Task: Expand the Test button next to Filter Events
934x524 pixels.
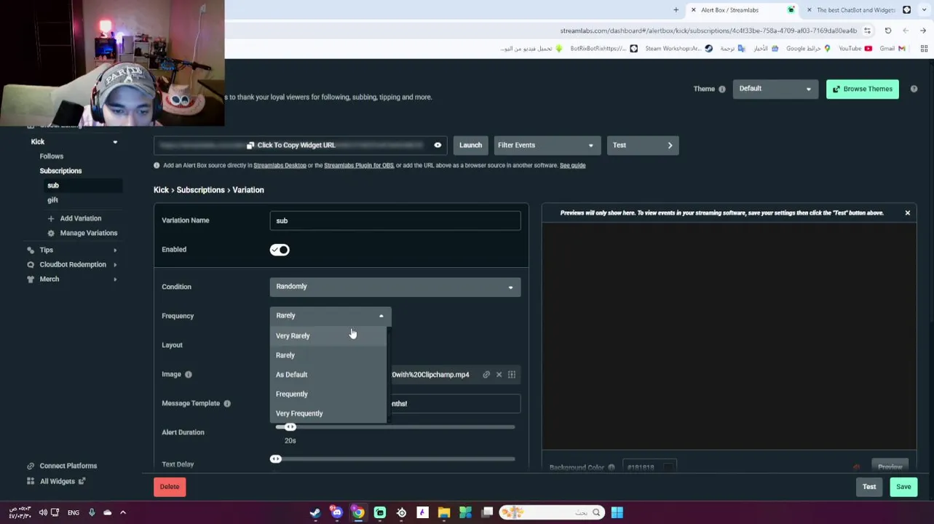Action: pyautogui.click(x=643, y=145)
